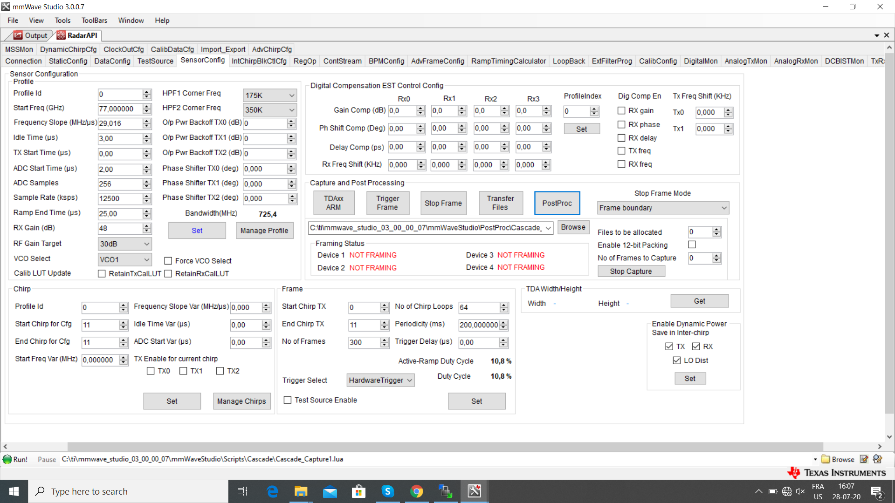Check the Force VCO Select option
895x503 pixels.
coord(168,260)
